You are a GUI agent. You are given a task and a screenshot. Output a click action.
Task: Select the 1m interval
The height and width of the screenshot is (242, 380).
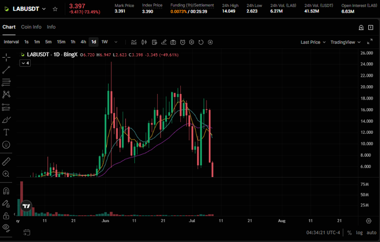pyautogui.click(x=37, y=42)
